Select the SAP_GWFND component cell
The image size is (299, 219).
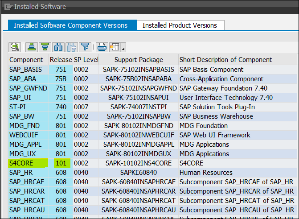pos(29,88)
